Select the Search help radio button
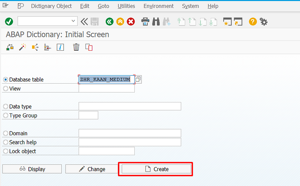Screen dimensions: 300x186 (5, 142)
